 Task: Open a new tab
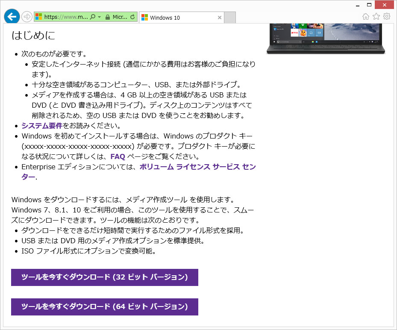coord(230,18)
